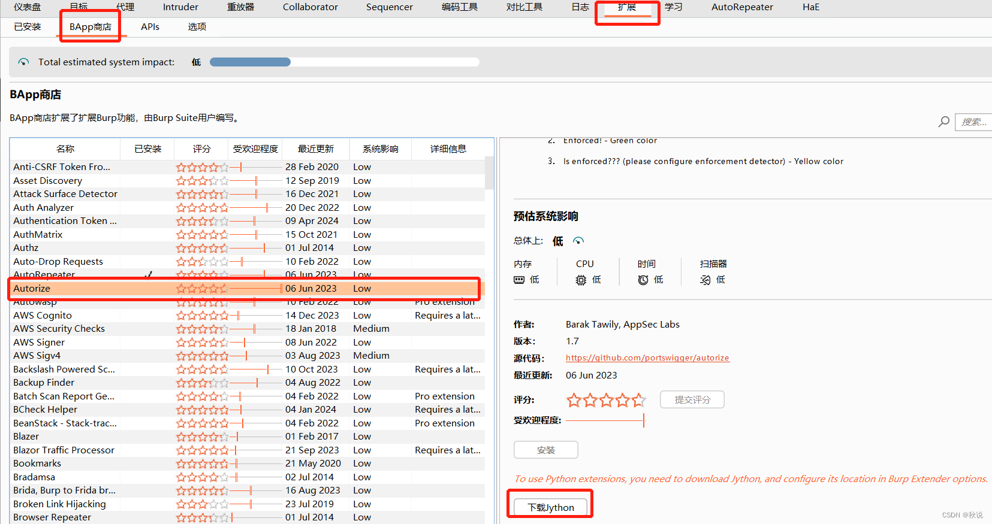Viewport: 992px width, 524px height.
Task: Select the BApp商店 sub-tab
Action: pos(91,27)
